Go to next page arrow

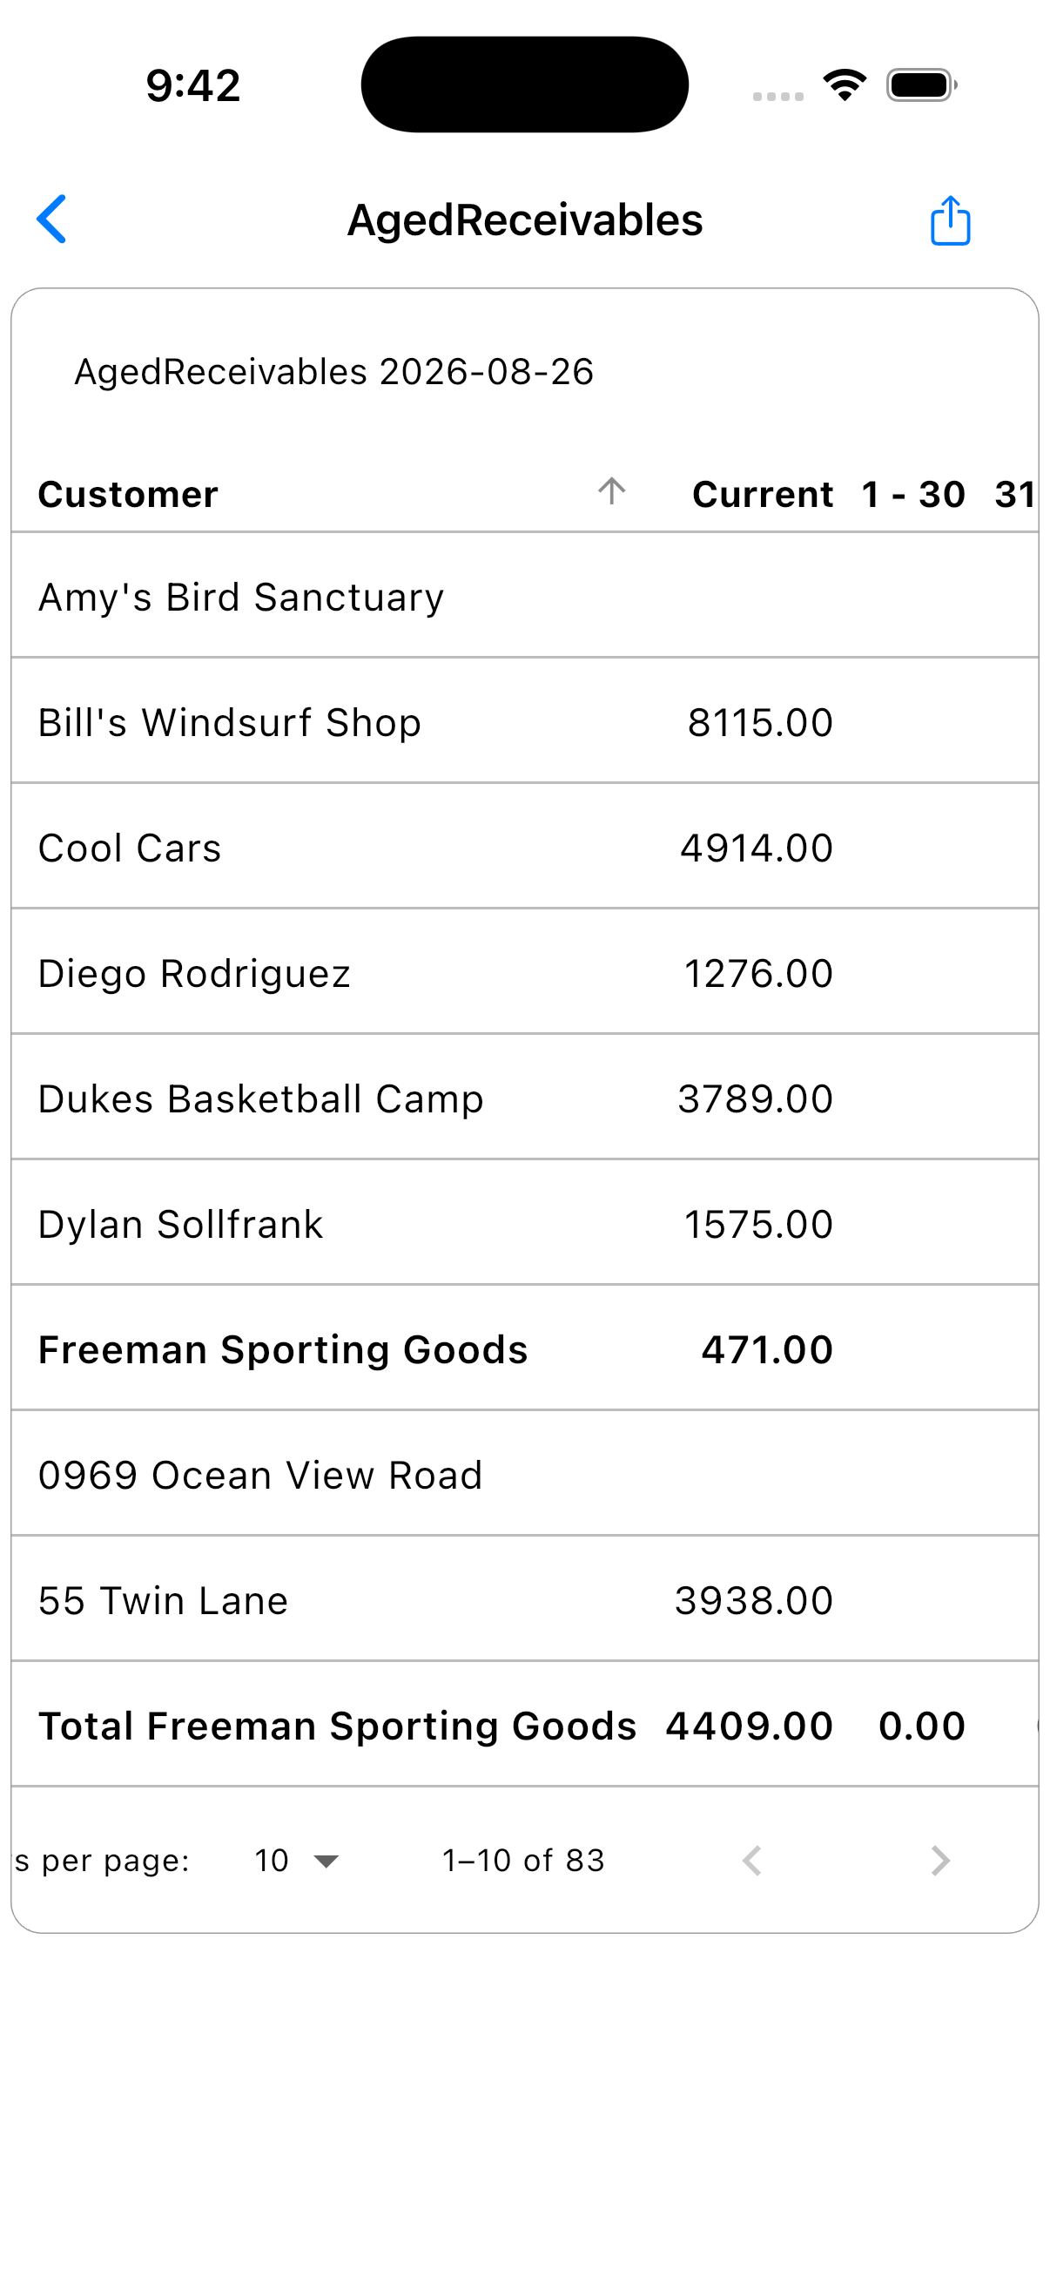pos(940,1860)
